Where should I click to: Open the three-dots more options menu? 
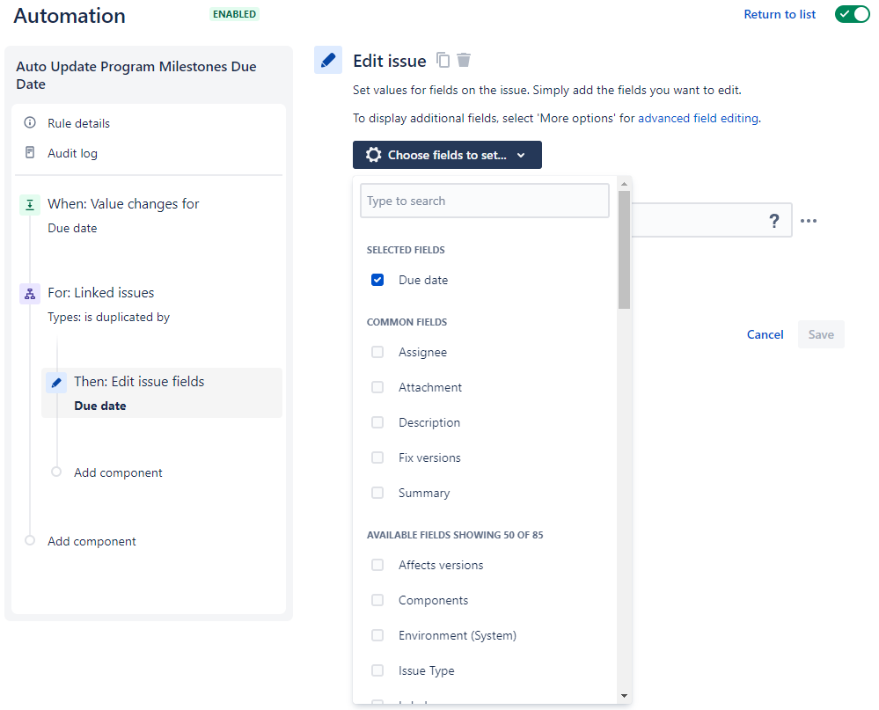(809, 221)
